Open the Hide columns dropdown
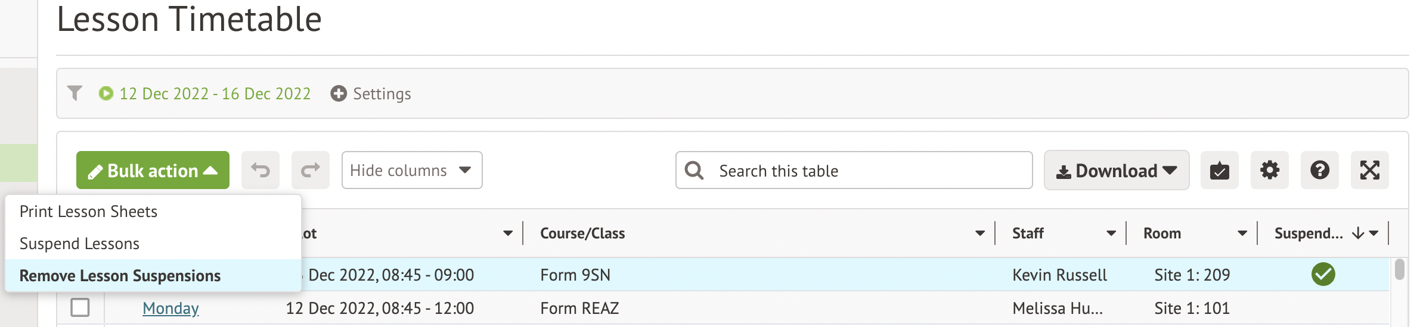The height and width of the screenshot is (327, 1420). 411,171
